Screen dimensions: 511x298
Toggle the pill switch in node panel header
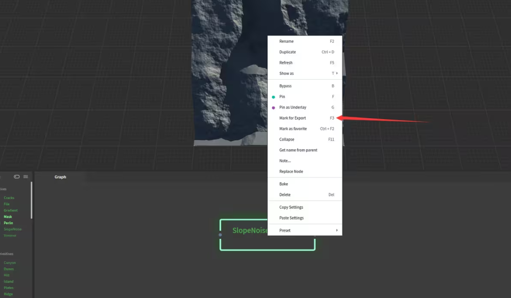pos(17,177)
